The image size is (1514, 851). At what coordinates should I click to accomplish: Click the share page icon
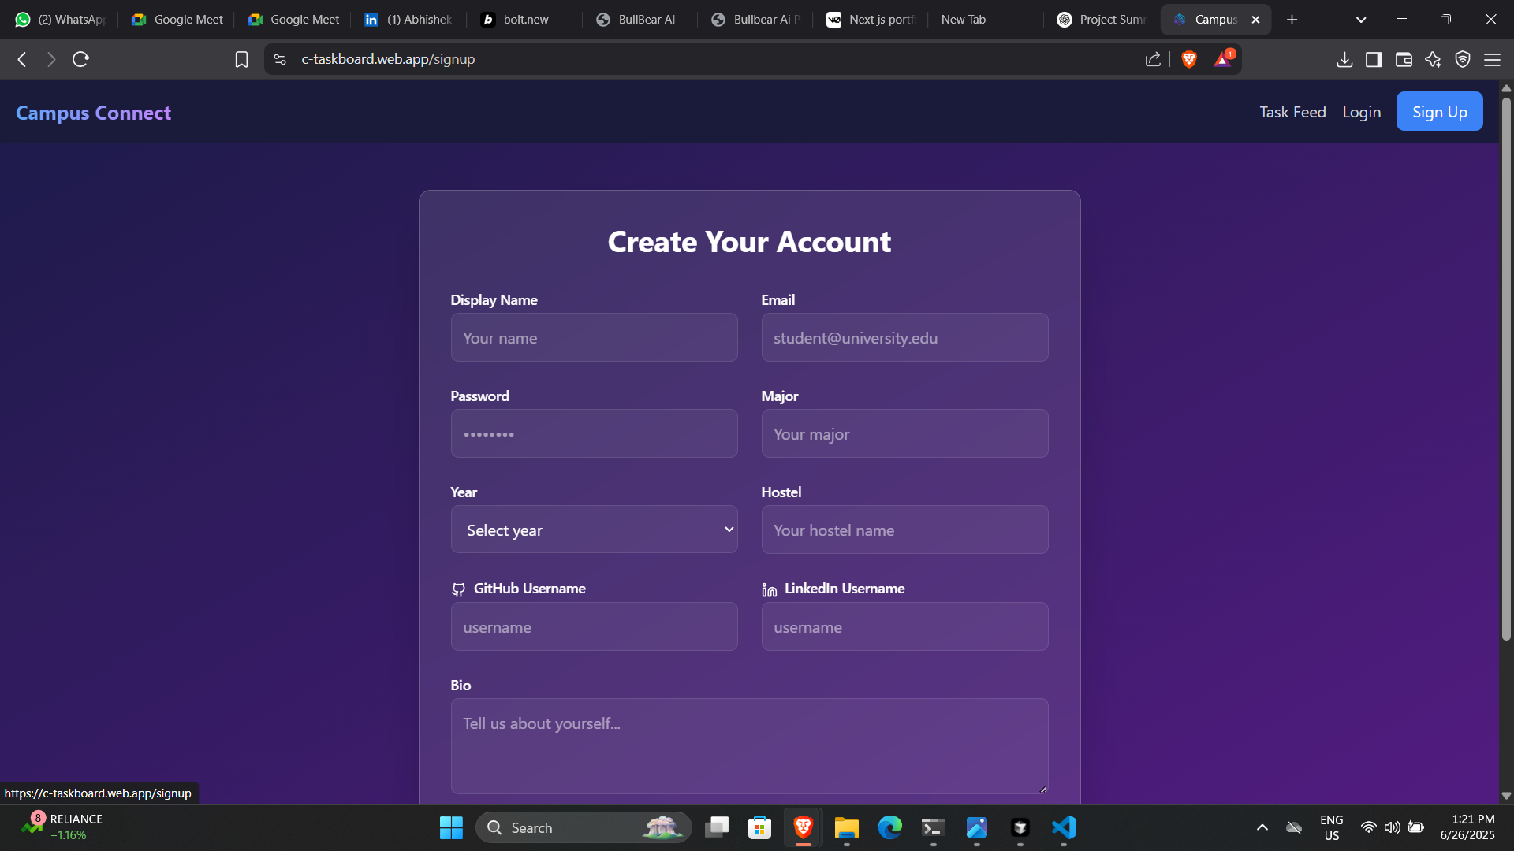pyautogui.click(x=1153, y=59)
